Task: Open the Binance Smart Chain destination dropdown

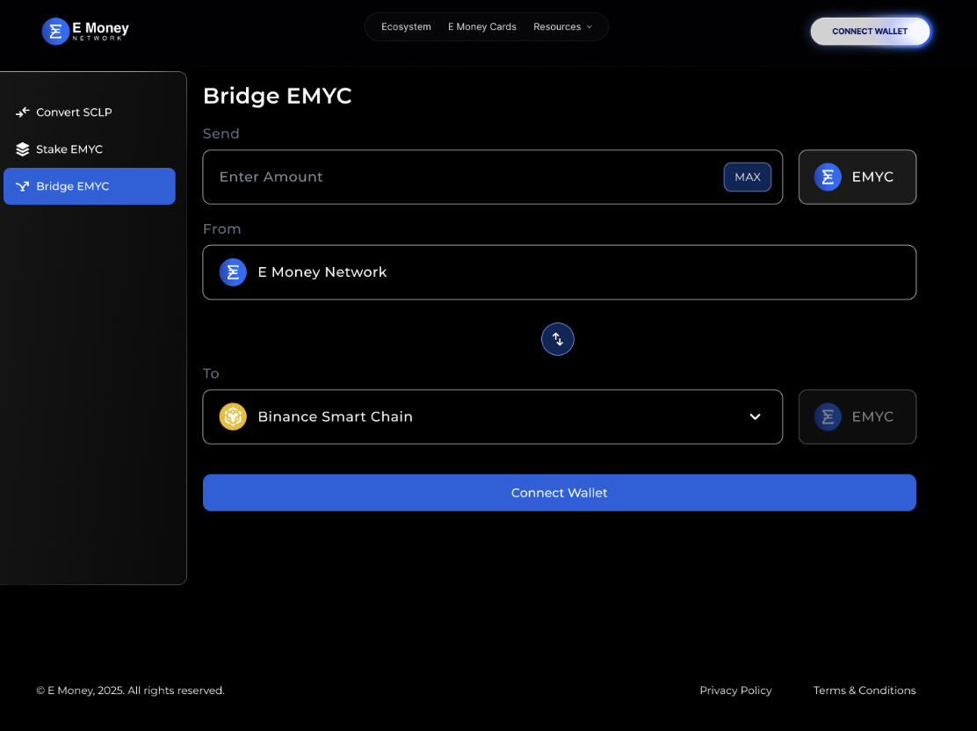Action: click(492, 416)
